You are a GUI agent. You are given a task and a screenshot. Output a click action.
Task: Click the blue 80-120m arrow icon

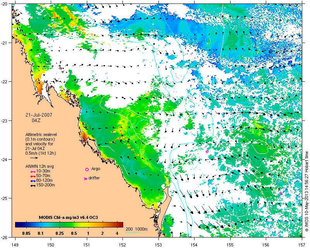[33, 181]
